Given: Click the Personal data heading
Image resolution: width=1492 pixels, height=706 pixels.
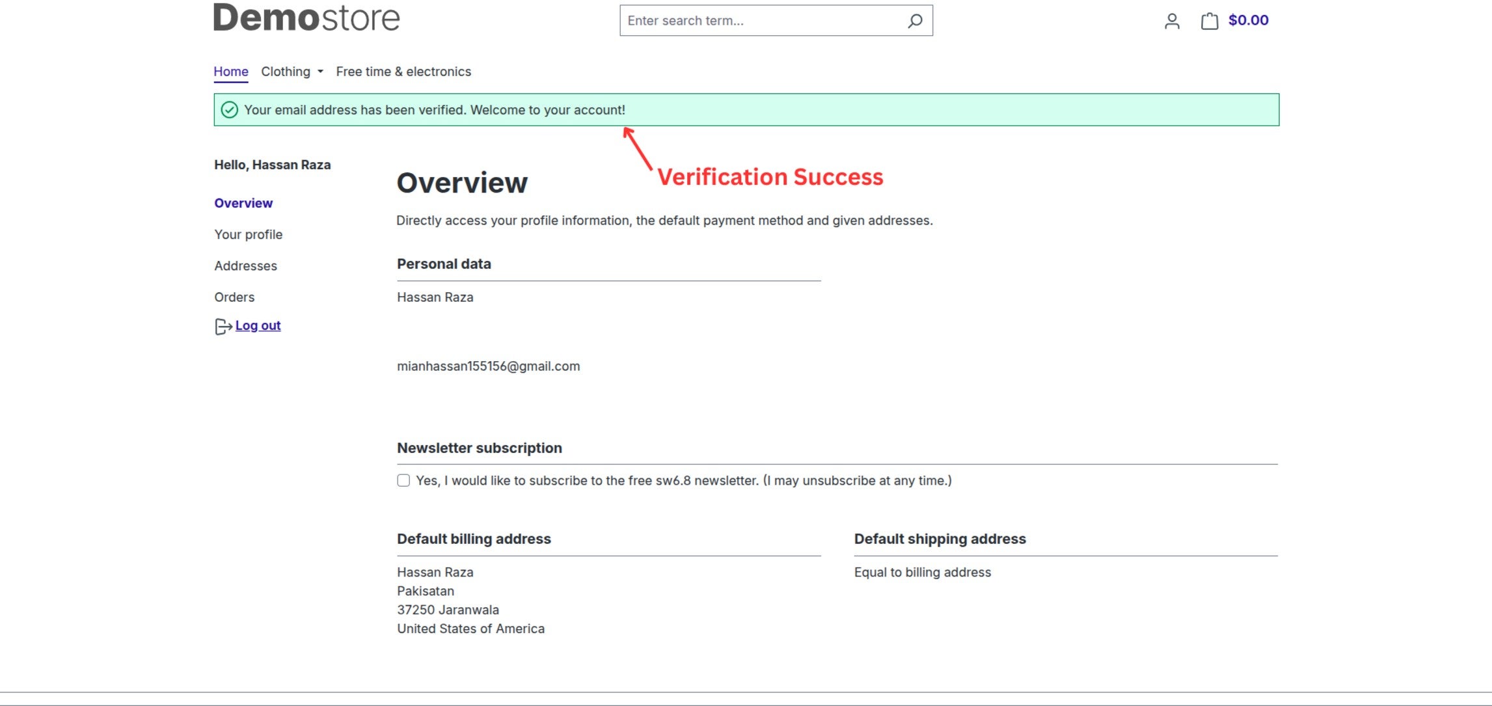Looking at the screenshot, I should [444, 264].
